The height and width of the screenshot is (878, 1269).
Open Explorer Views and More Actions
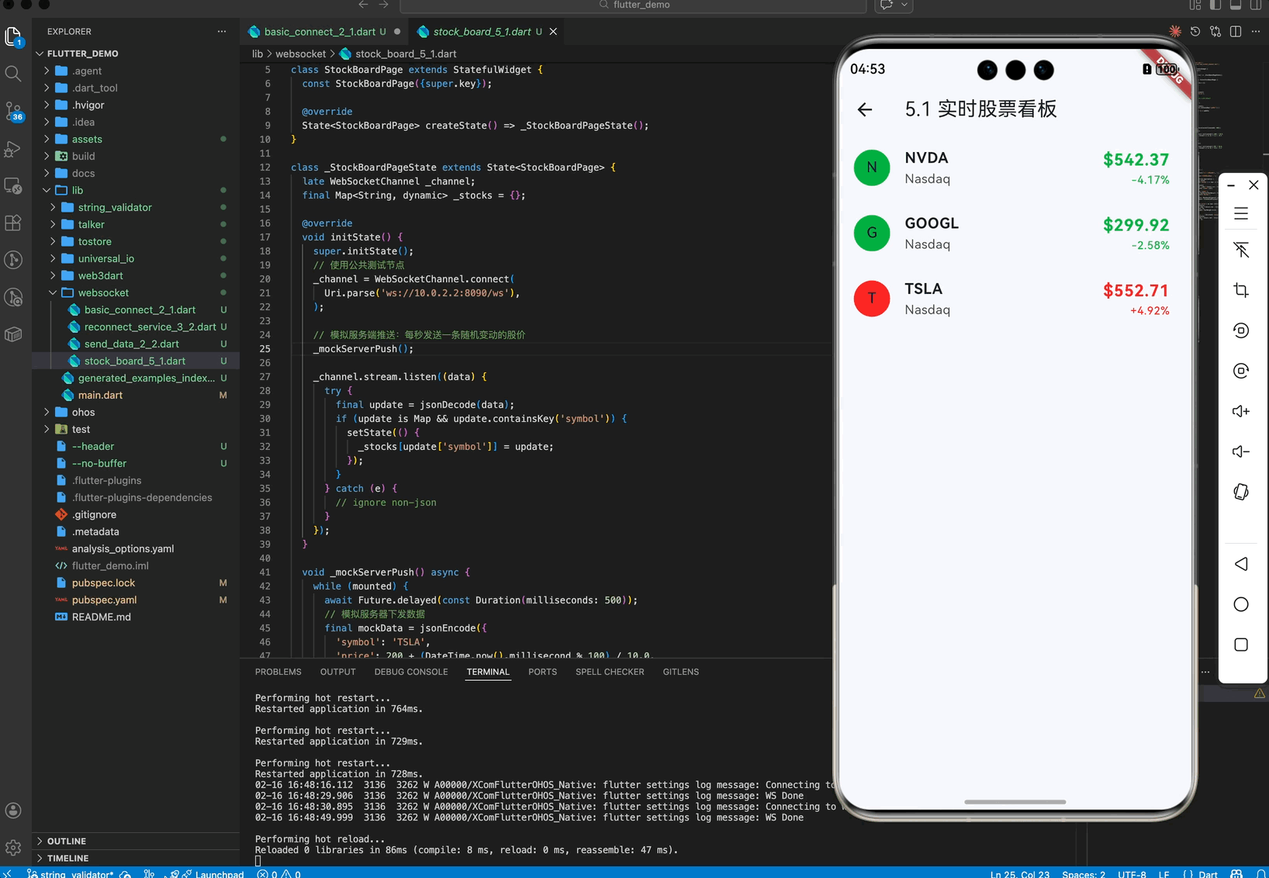[x=222, y=32]
